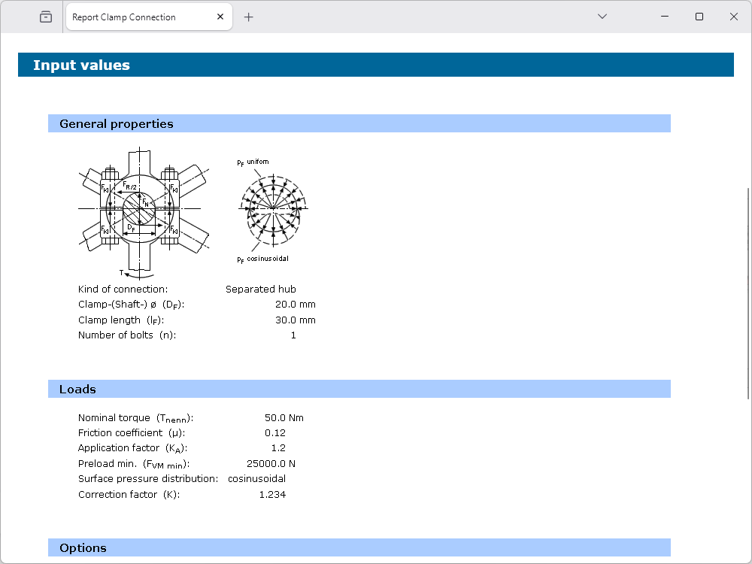This screenshot has height=564, width=752.
Task: Click the Nominal torque value 50.0 Nm
Action: tap(284, 418)
